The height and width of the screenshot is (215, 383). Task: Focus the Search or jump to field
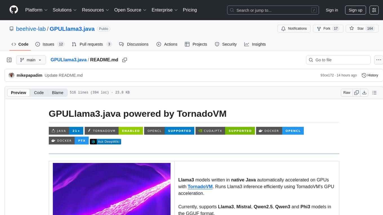273,10
